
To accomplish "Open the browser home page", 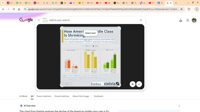I will click(19, 9).
